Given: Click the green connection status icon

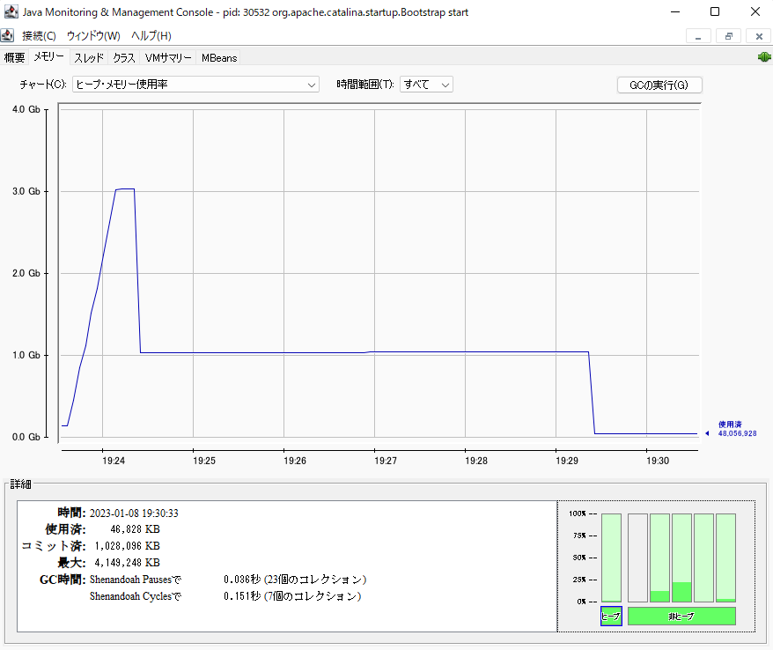Looking at the screenshot, I should point(762,57).
